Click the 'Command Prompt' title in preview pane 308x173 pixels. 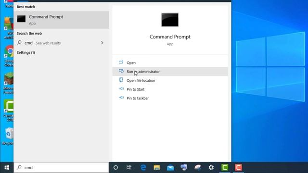(170, 37)
